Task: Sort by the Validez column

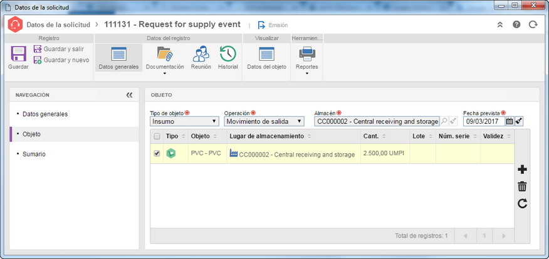Action: 497,136
